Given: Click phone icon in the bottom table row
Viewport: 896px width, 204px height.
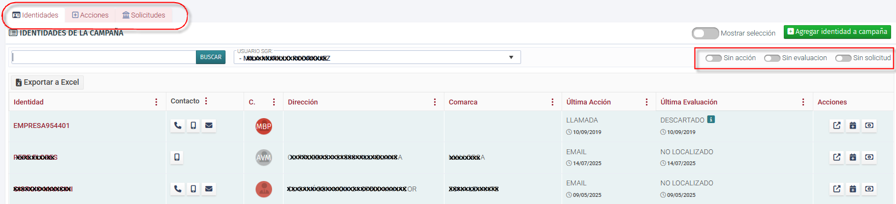Looking at the screenshot, I should 178,189.
